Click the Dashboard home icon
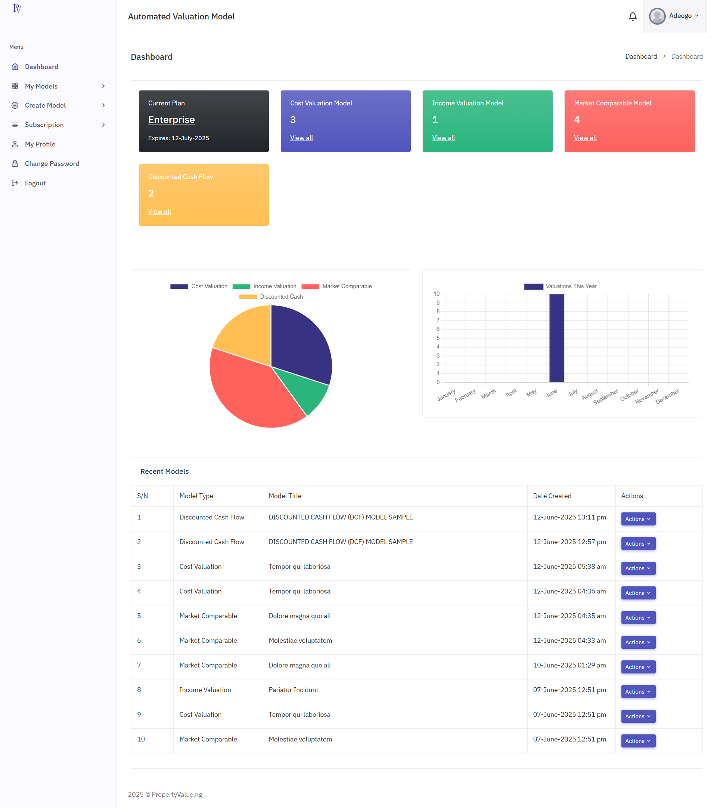Image resolution: width=717 pixels, height=808 pixels. (15, 67)
